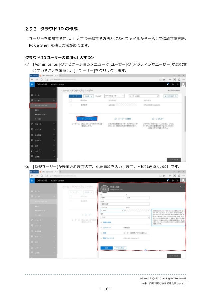Expand the レポート section in step ① sidebar
Image resolution: width=212 pixels, height=300 pixels.
tap(54, 151)
